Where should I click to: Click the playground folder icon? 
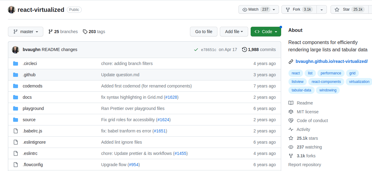pos(16,108)
